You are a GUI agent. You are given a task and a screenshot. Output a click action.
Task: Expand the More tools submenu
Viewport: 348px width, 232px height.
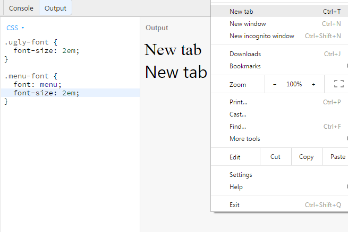coord(279,139)
